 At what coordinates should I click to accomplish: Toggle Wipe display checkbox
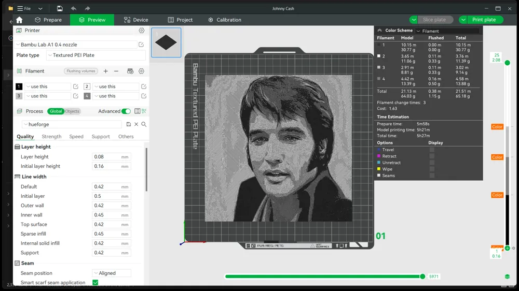(x=432, y=169)
